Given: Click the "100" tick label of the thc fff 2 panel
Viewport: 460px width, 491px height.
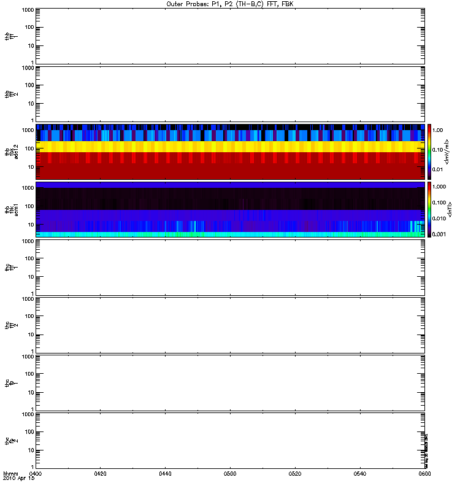Looking at the screenshot, I should [29, 316].
